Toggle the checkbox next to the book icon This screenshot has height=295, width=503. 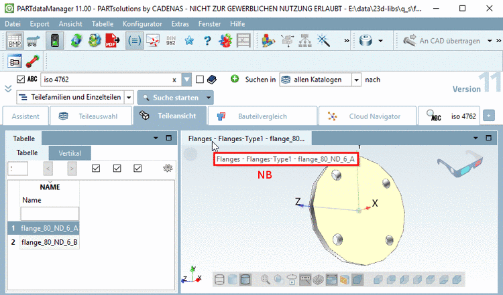[200, 79]
